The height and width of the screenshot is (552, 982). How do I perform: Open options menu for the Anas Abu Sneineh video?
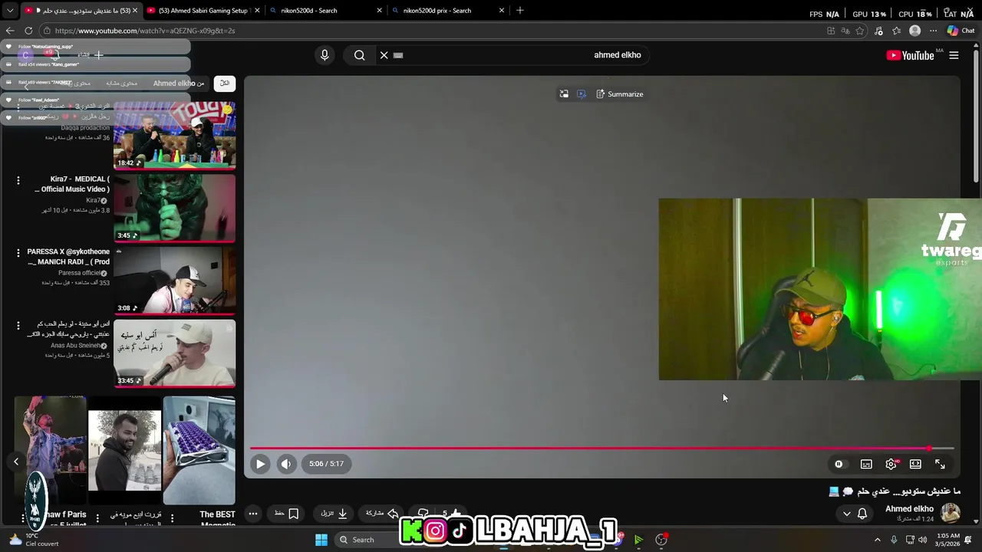point(18,325)
